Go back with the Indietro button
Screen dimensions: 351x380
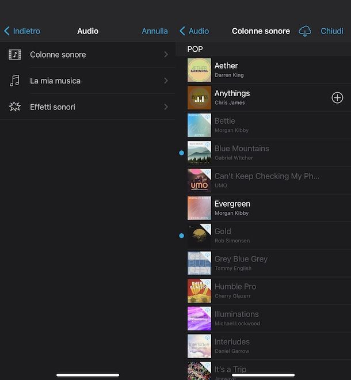22,31
